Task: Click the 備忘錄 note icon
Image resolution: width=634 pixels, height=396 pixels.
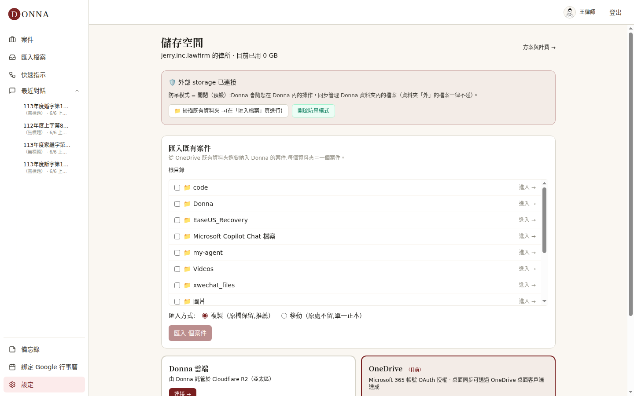Action: click(x=12, y=349)
